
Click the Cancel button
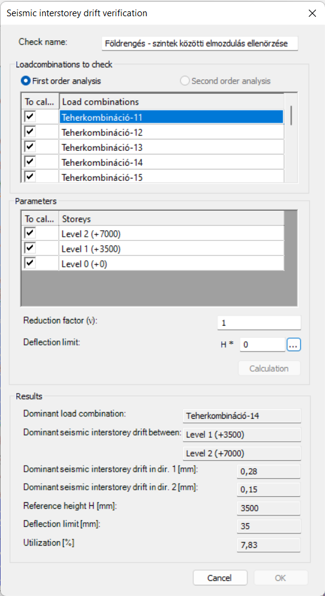point(220,578)
